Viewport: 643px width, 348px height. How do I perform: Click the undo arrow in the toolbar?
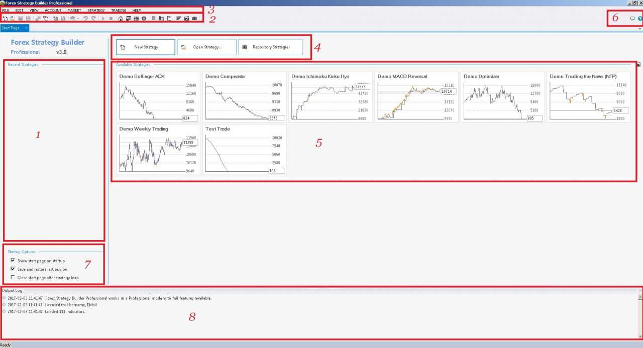pos(85,19)
